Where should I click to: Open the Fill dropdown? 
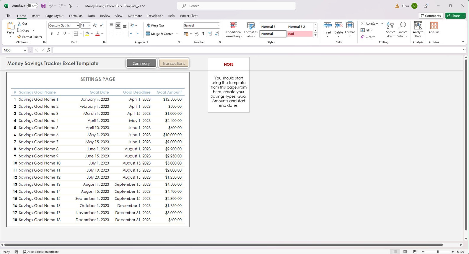367,30
